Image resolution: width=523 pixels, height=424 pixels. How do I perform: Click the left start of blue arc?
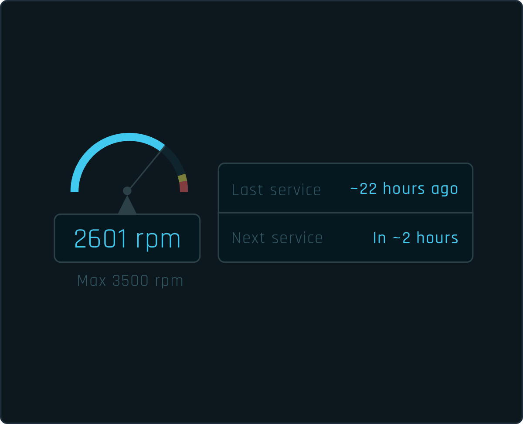[x=75, y=188]
